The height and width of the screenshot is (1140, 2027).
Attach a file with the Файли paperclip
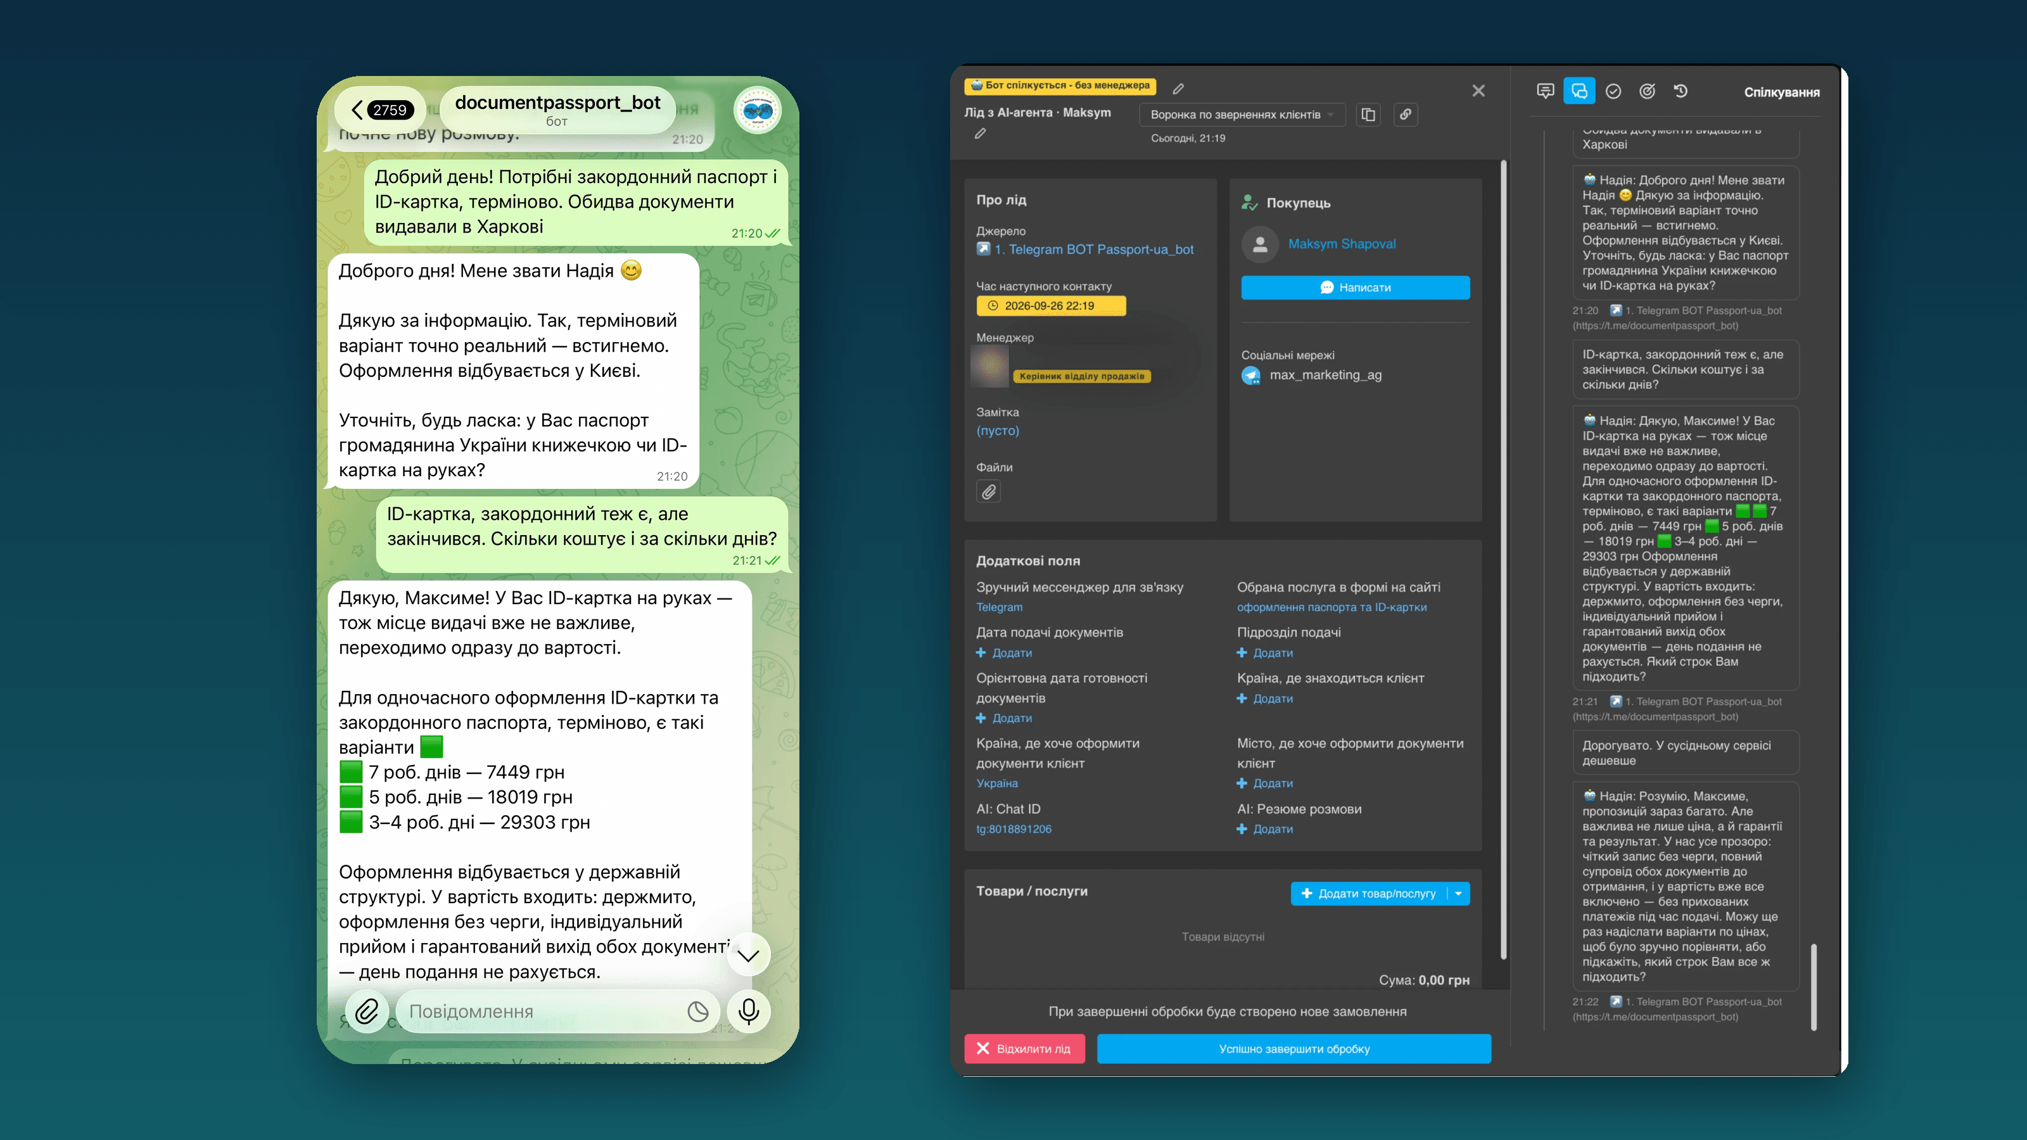click(x=988, y=491)
